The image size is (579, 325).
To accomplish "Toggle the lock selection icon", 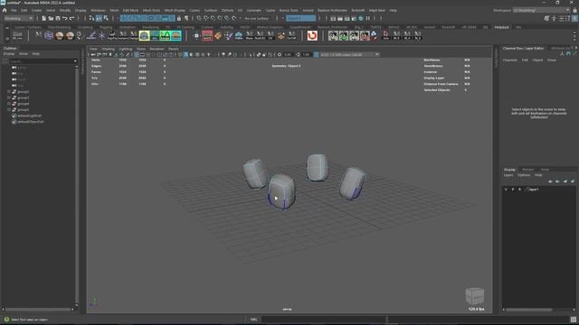I will coord(179,18).
